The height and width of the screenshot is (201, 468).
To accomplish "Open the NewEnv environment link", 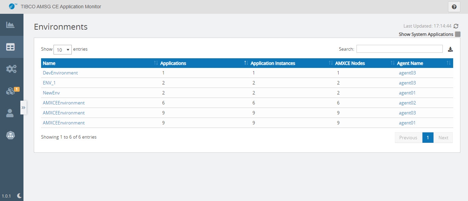I will [x=51, y=93].
